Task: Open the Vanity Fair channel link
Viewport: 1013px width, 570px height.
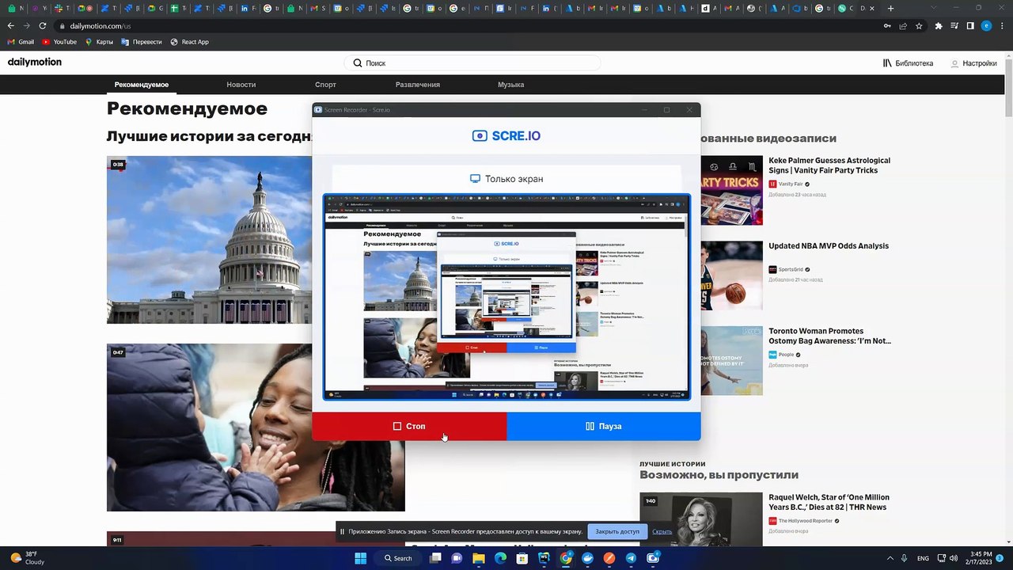Action: click(790, 184)
